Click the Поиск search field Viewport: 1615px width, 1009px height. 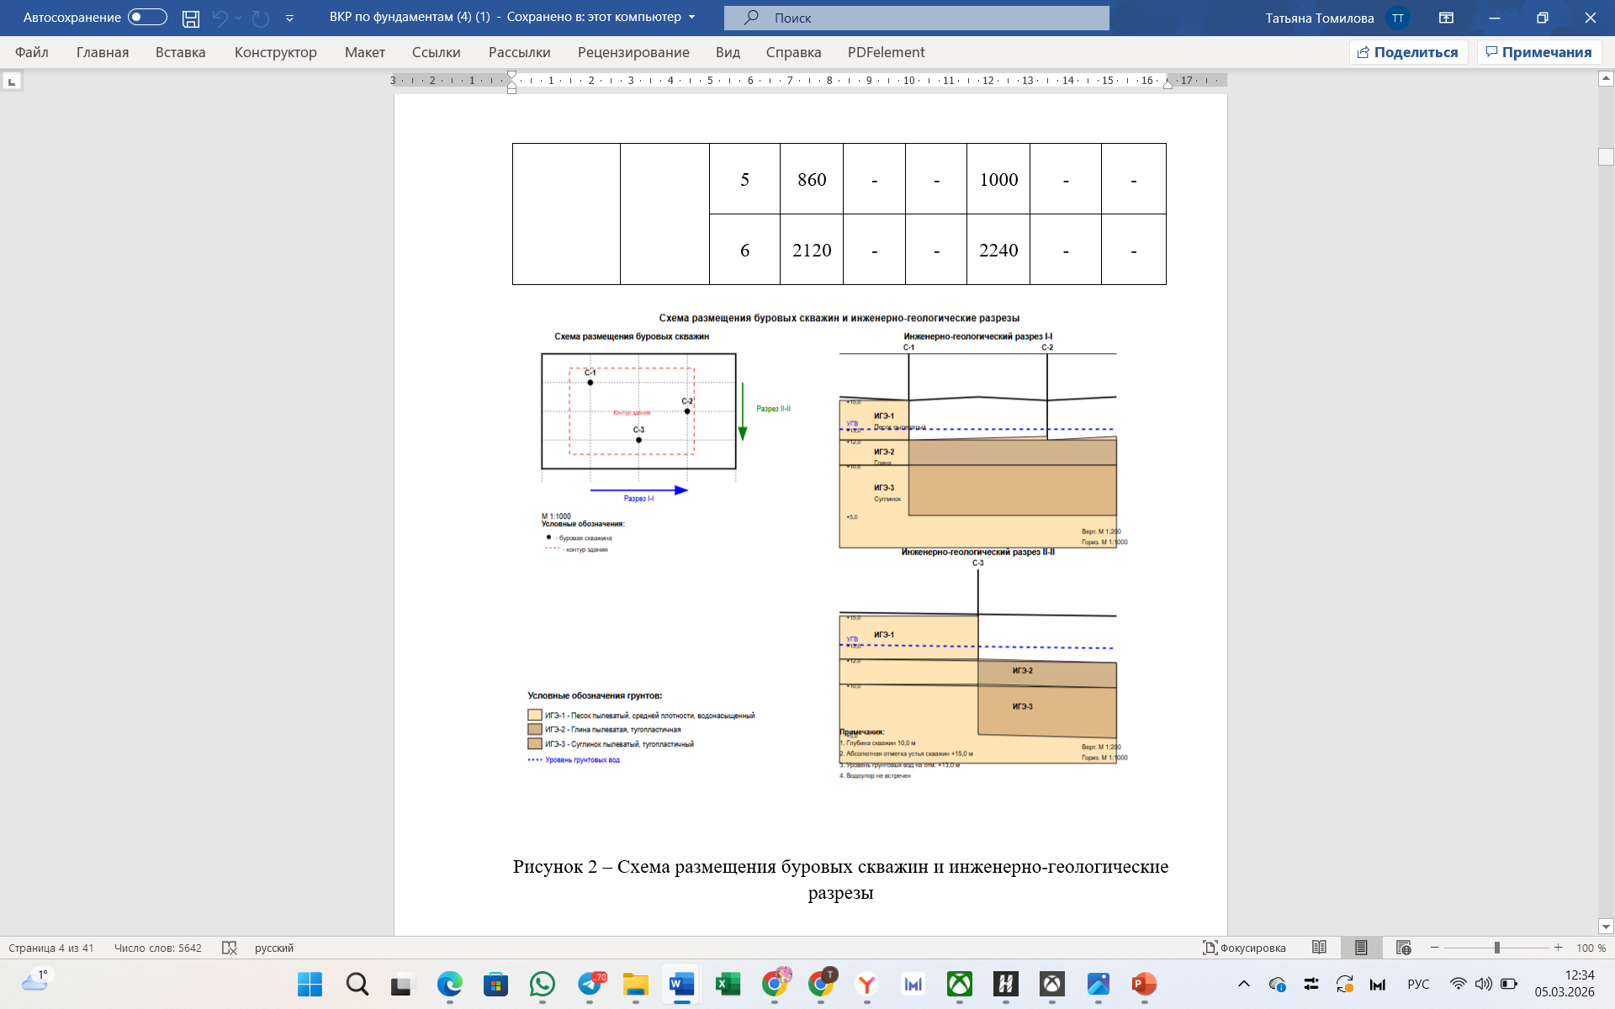tap(917, 18)
